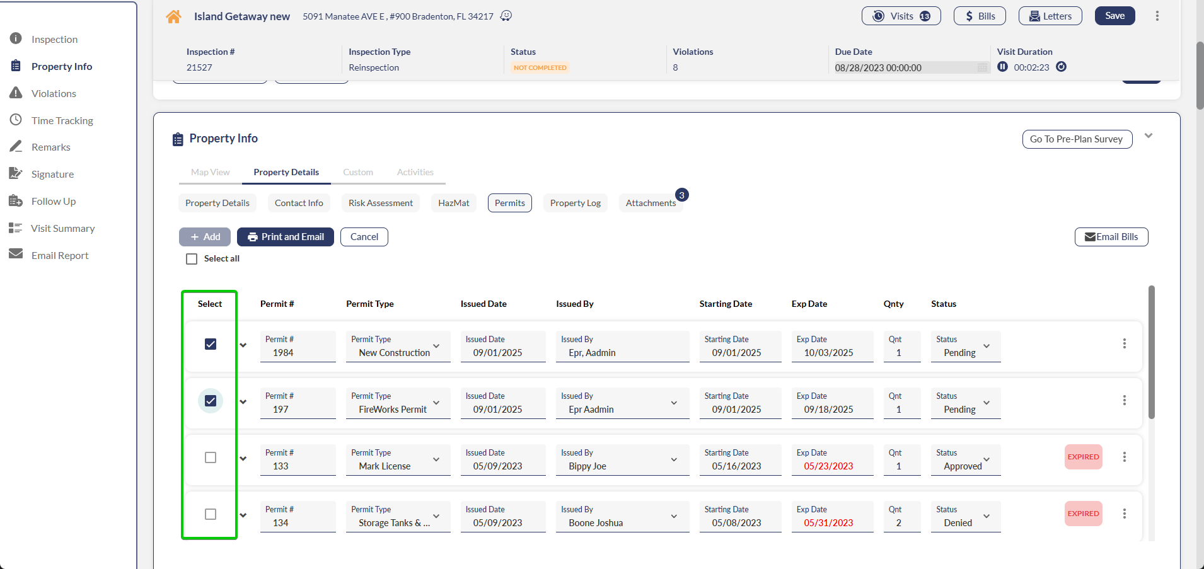Image resolution: width=1204 pixels, height=569 pixels.
Task: Click the smiley icon next to the address
Action: pos(506,16)
